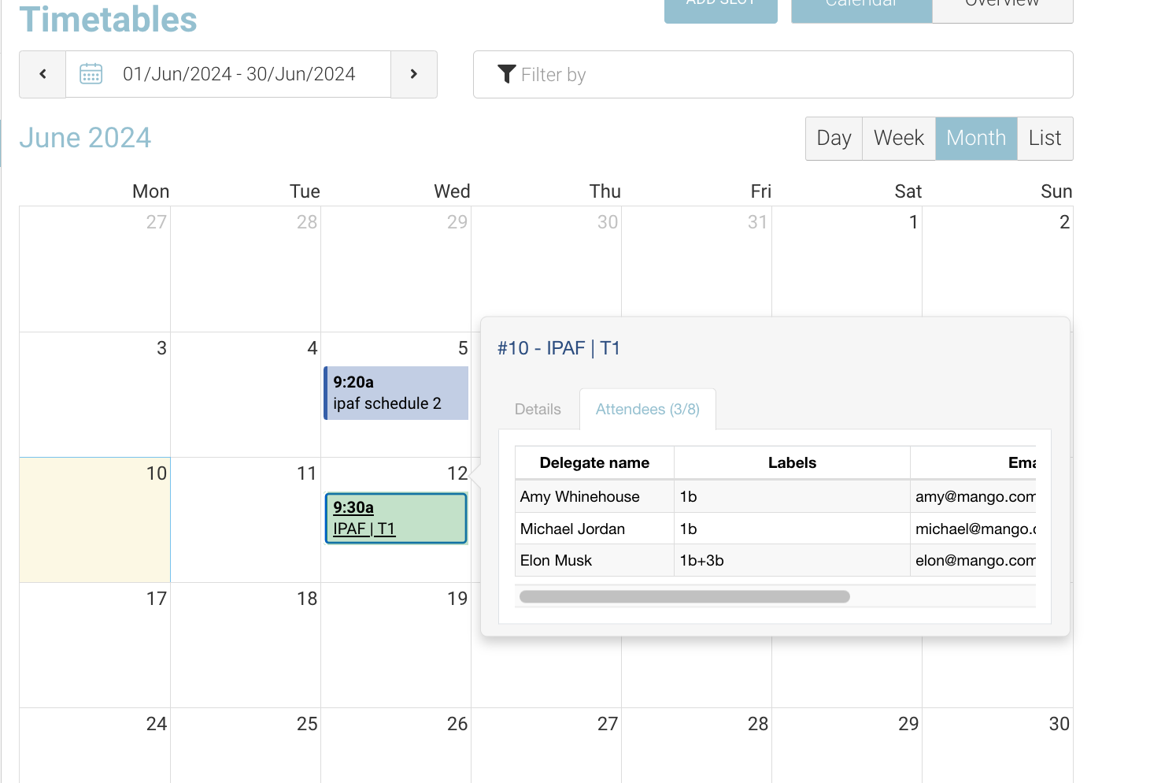Click the event link titled '#10 - IPAF | T1'

pos(559,347)
